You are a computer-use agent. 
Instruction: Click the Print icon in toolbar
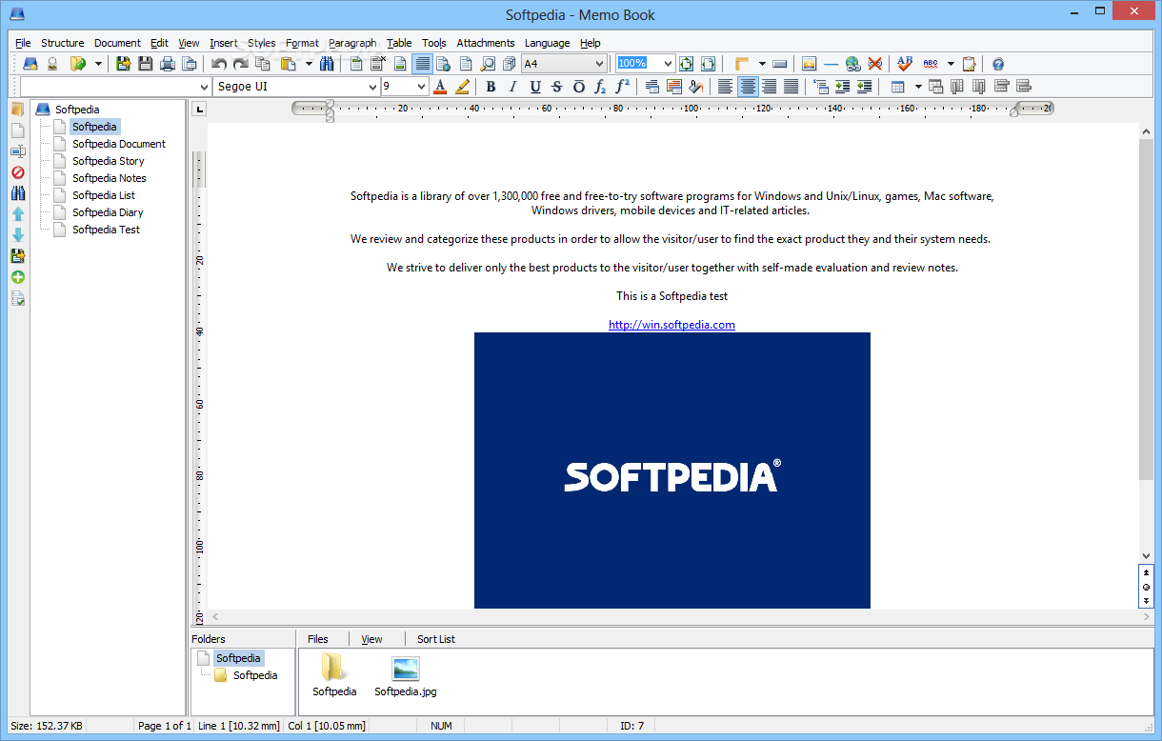(168, 64)
